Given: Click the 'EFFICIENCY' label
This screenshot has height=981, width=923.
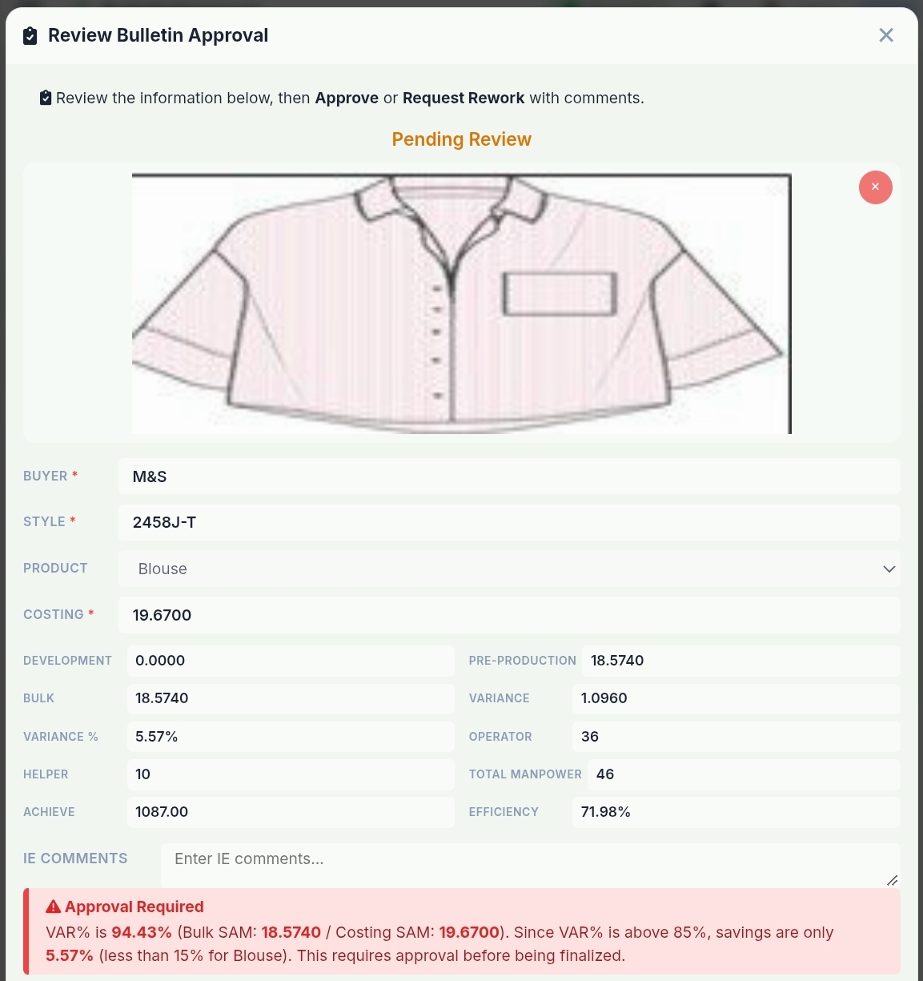Looking at the screenshot, I should click(x=504, y=812).
